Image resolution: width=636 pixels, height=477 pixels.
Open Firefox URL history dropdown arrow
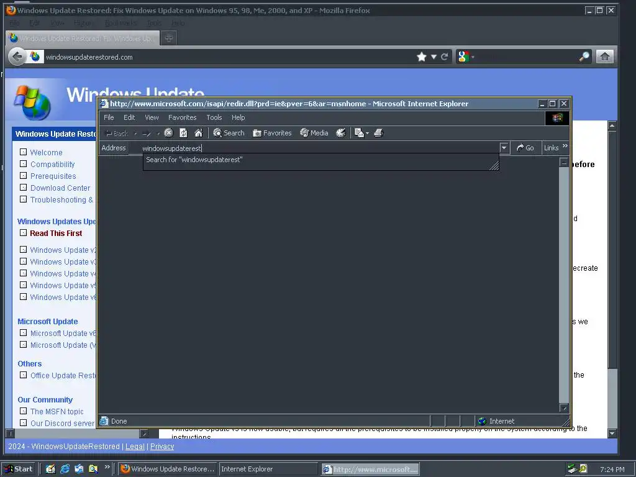coord(434,57)
